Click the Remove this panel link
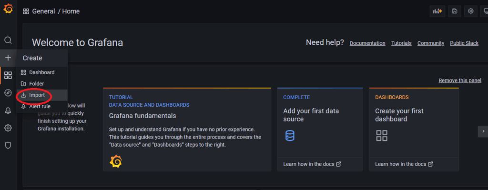 point(460,80)
